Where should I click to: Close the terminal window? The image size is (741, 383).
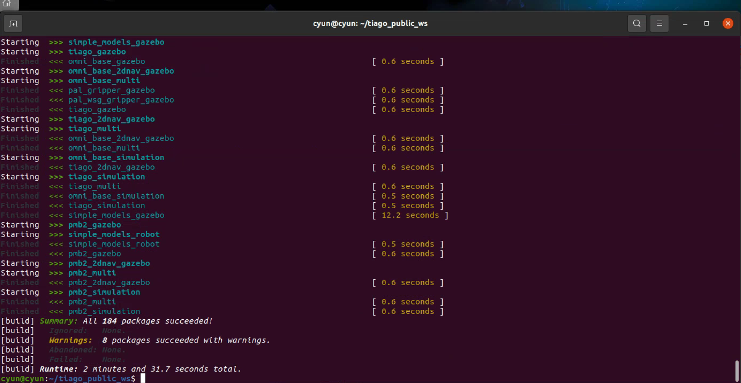pyautogui.click(x=728, y=23)
